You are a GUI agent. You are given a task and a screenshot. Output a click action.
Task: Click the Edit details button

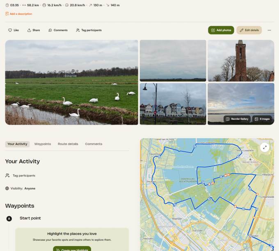coord(249,30)
